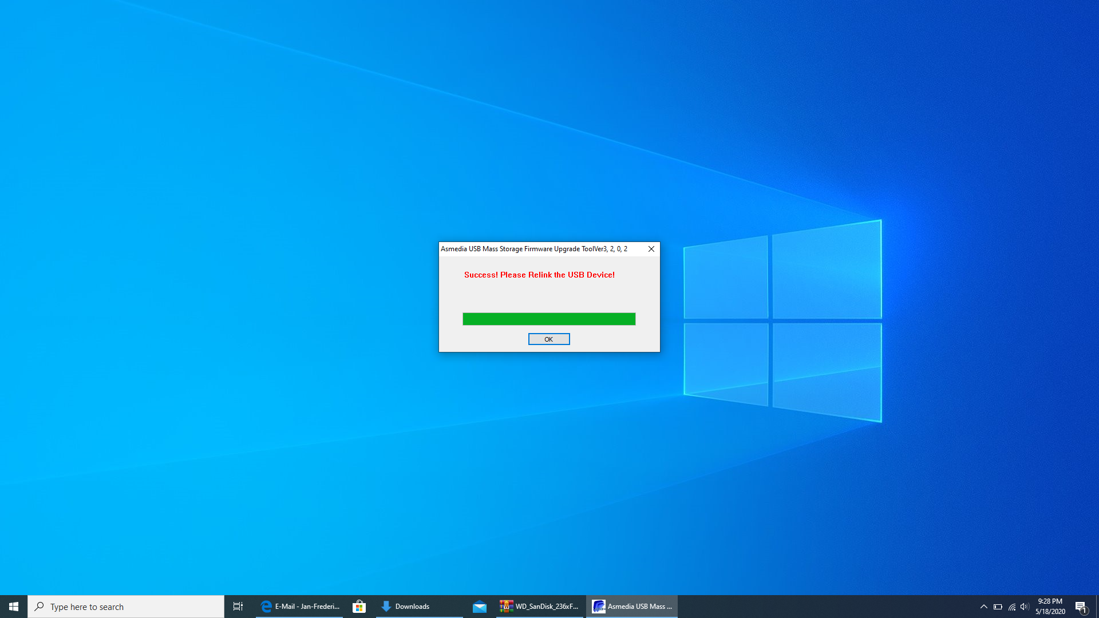
Task: Open Microsoft Store from the taskbar
Action: pos(359,607)
